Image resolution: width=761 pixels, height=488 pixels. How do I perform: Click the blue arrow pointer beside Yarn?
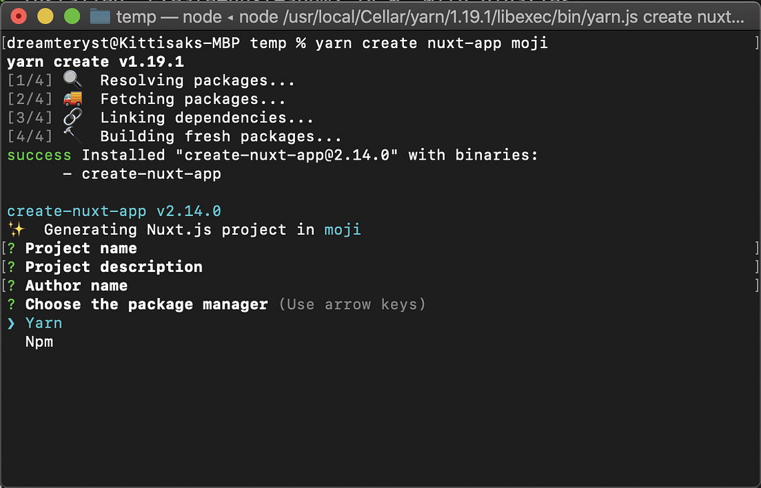(x=11, y=323)
